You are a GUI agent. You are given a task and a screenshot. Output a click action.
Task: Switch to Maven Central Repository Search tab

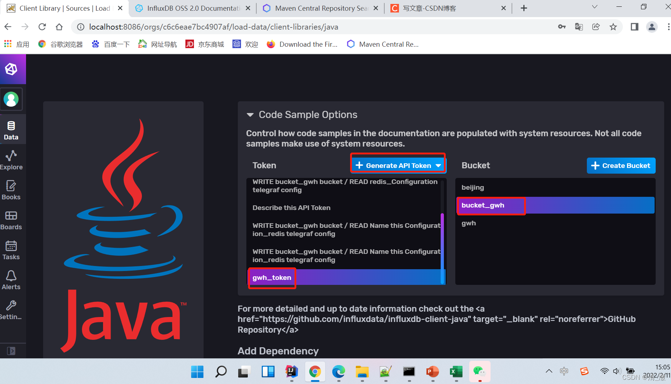pyautogui.click(x=321, y=8)
